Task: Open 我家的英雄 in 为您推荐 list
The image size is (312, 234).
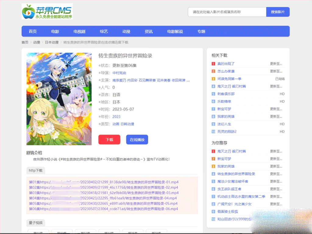Action: click(x=226, y=166)
